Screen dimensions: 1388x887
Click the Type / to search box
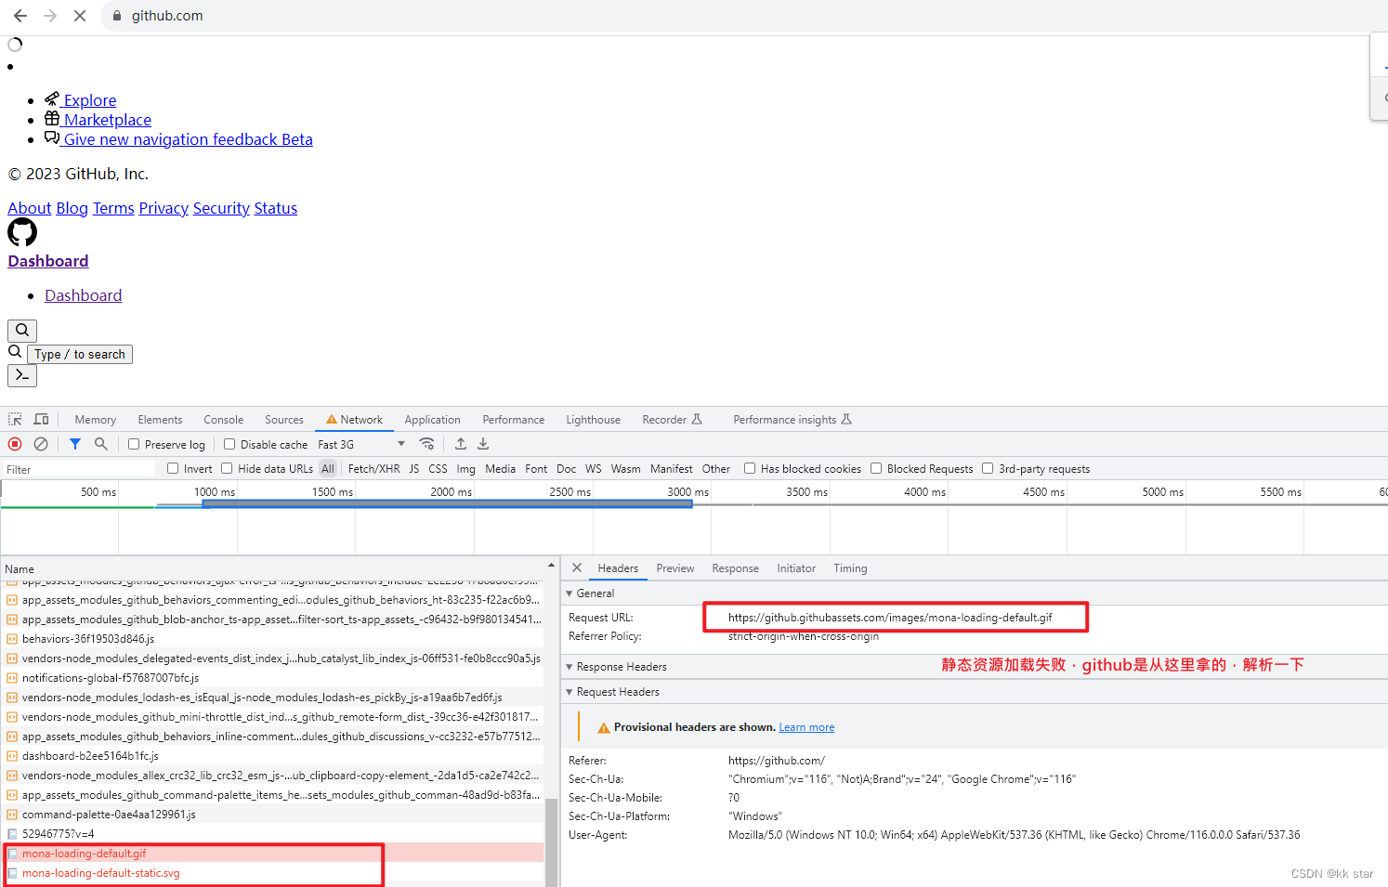click(x=80, y=354)
